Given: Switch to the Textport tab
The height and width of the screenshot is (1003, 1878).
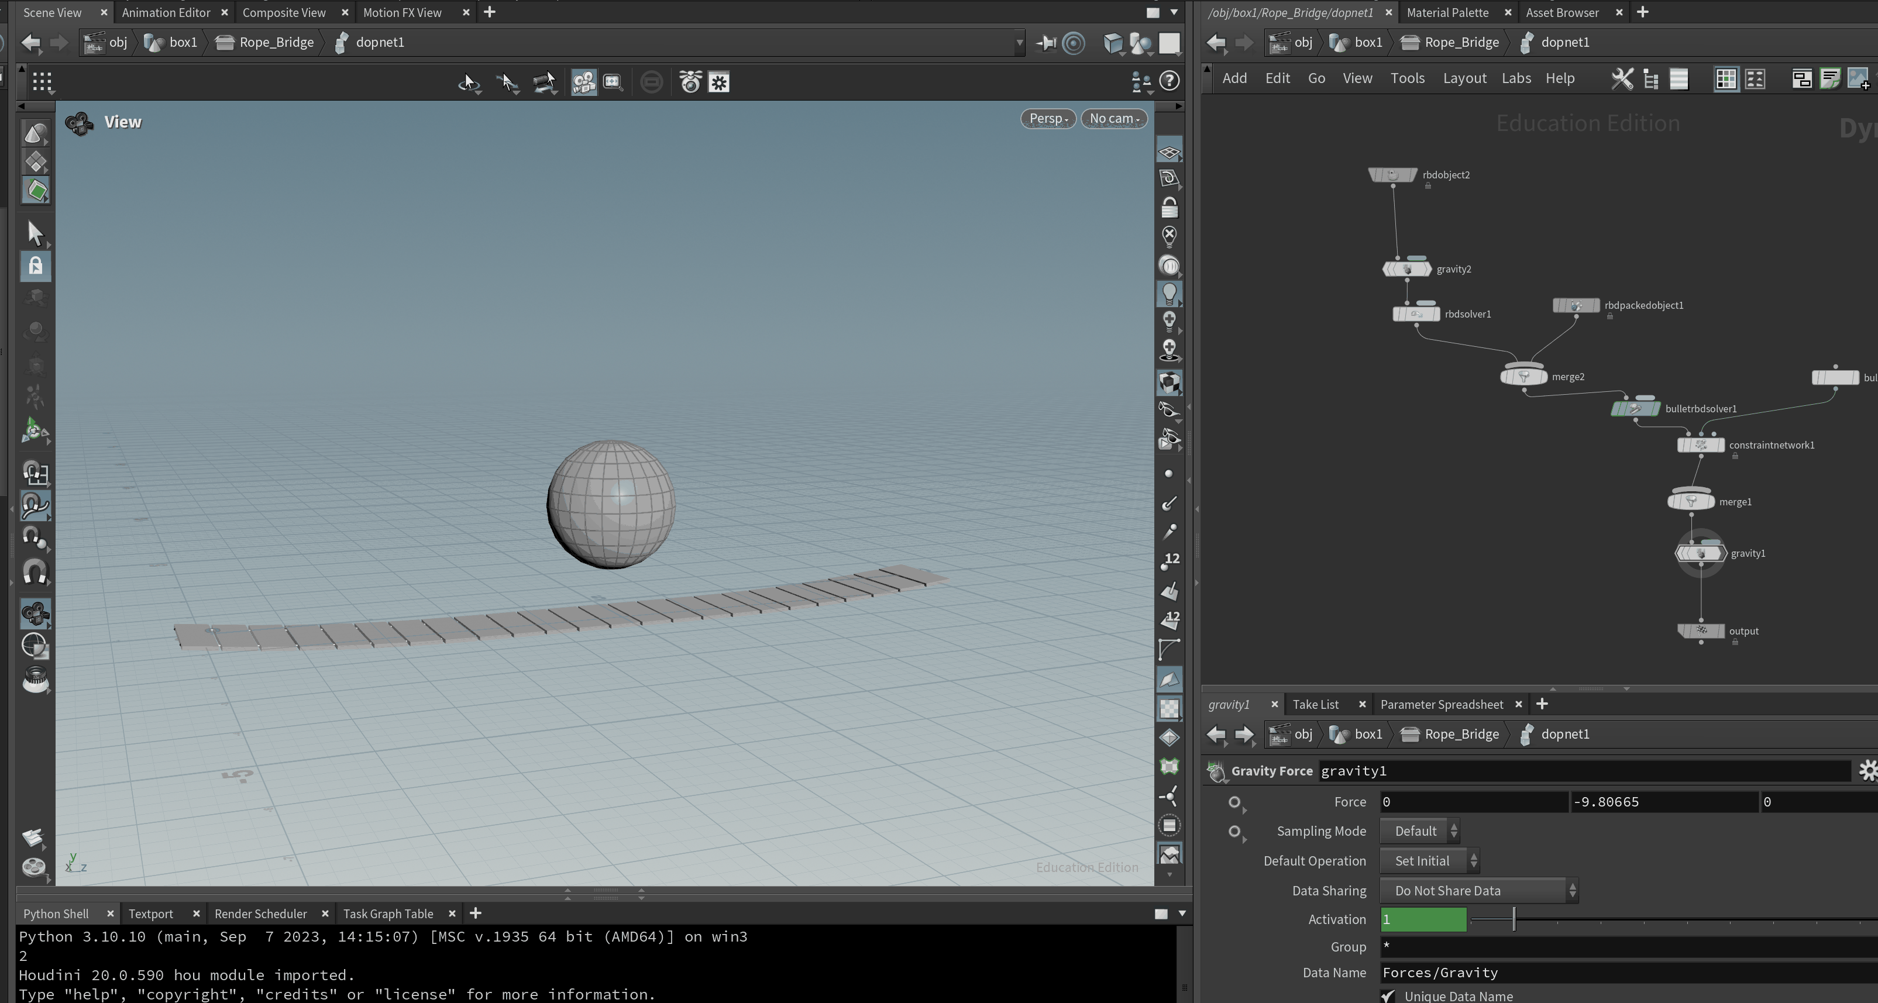Looking at the screenshot, I should (150, 914).
